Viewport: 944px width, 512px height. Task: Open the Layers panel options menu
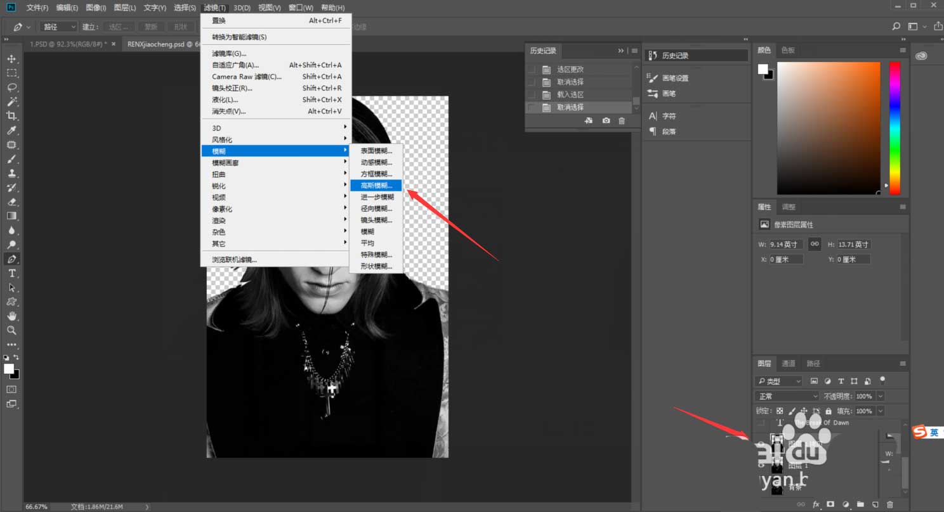[902, 364]
